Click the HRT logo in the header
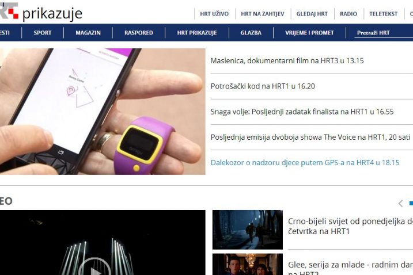The image size is (413, 275). point(9,10)
